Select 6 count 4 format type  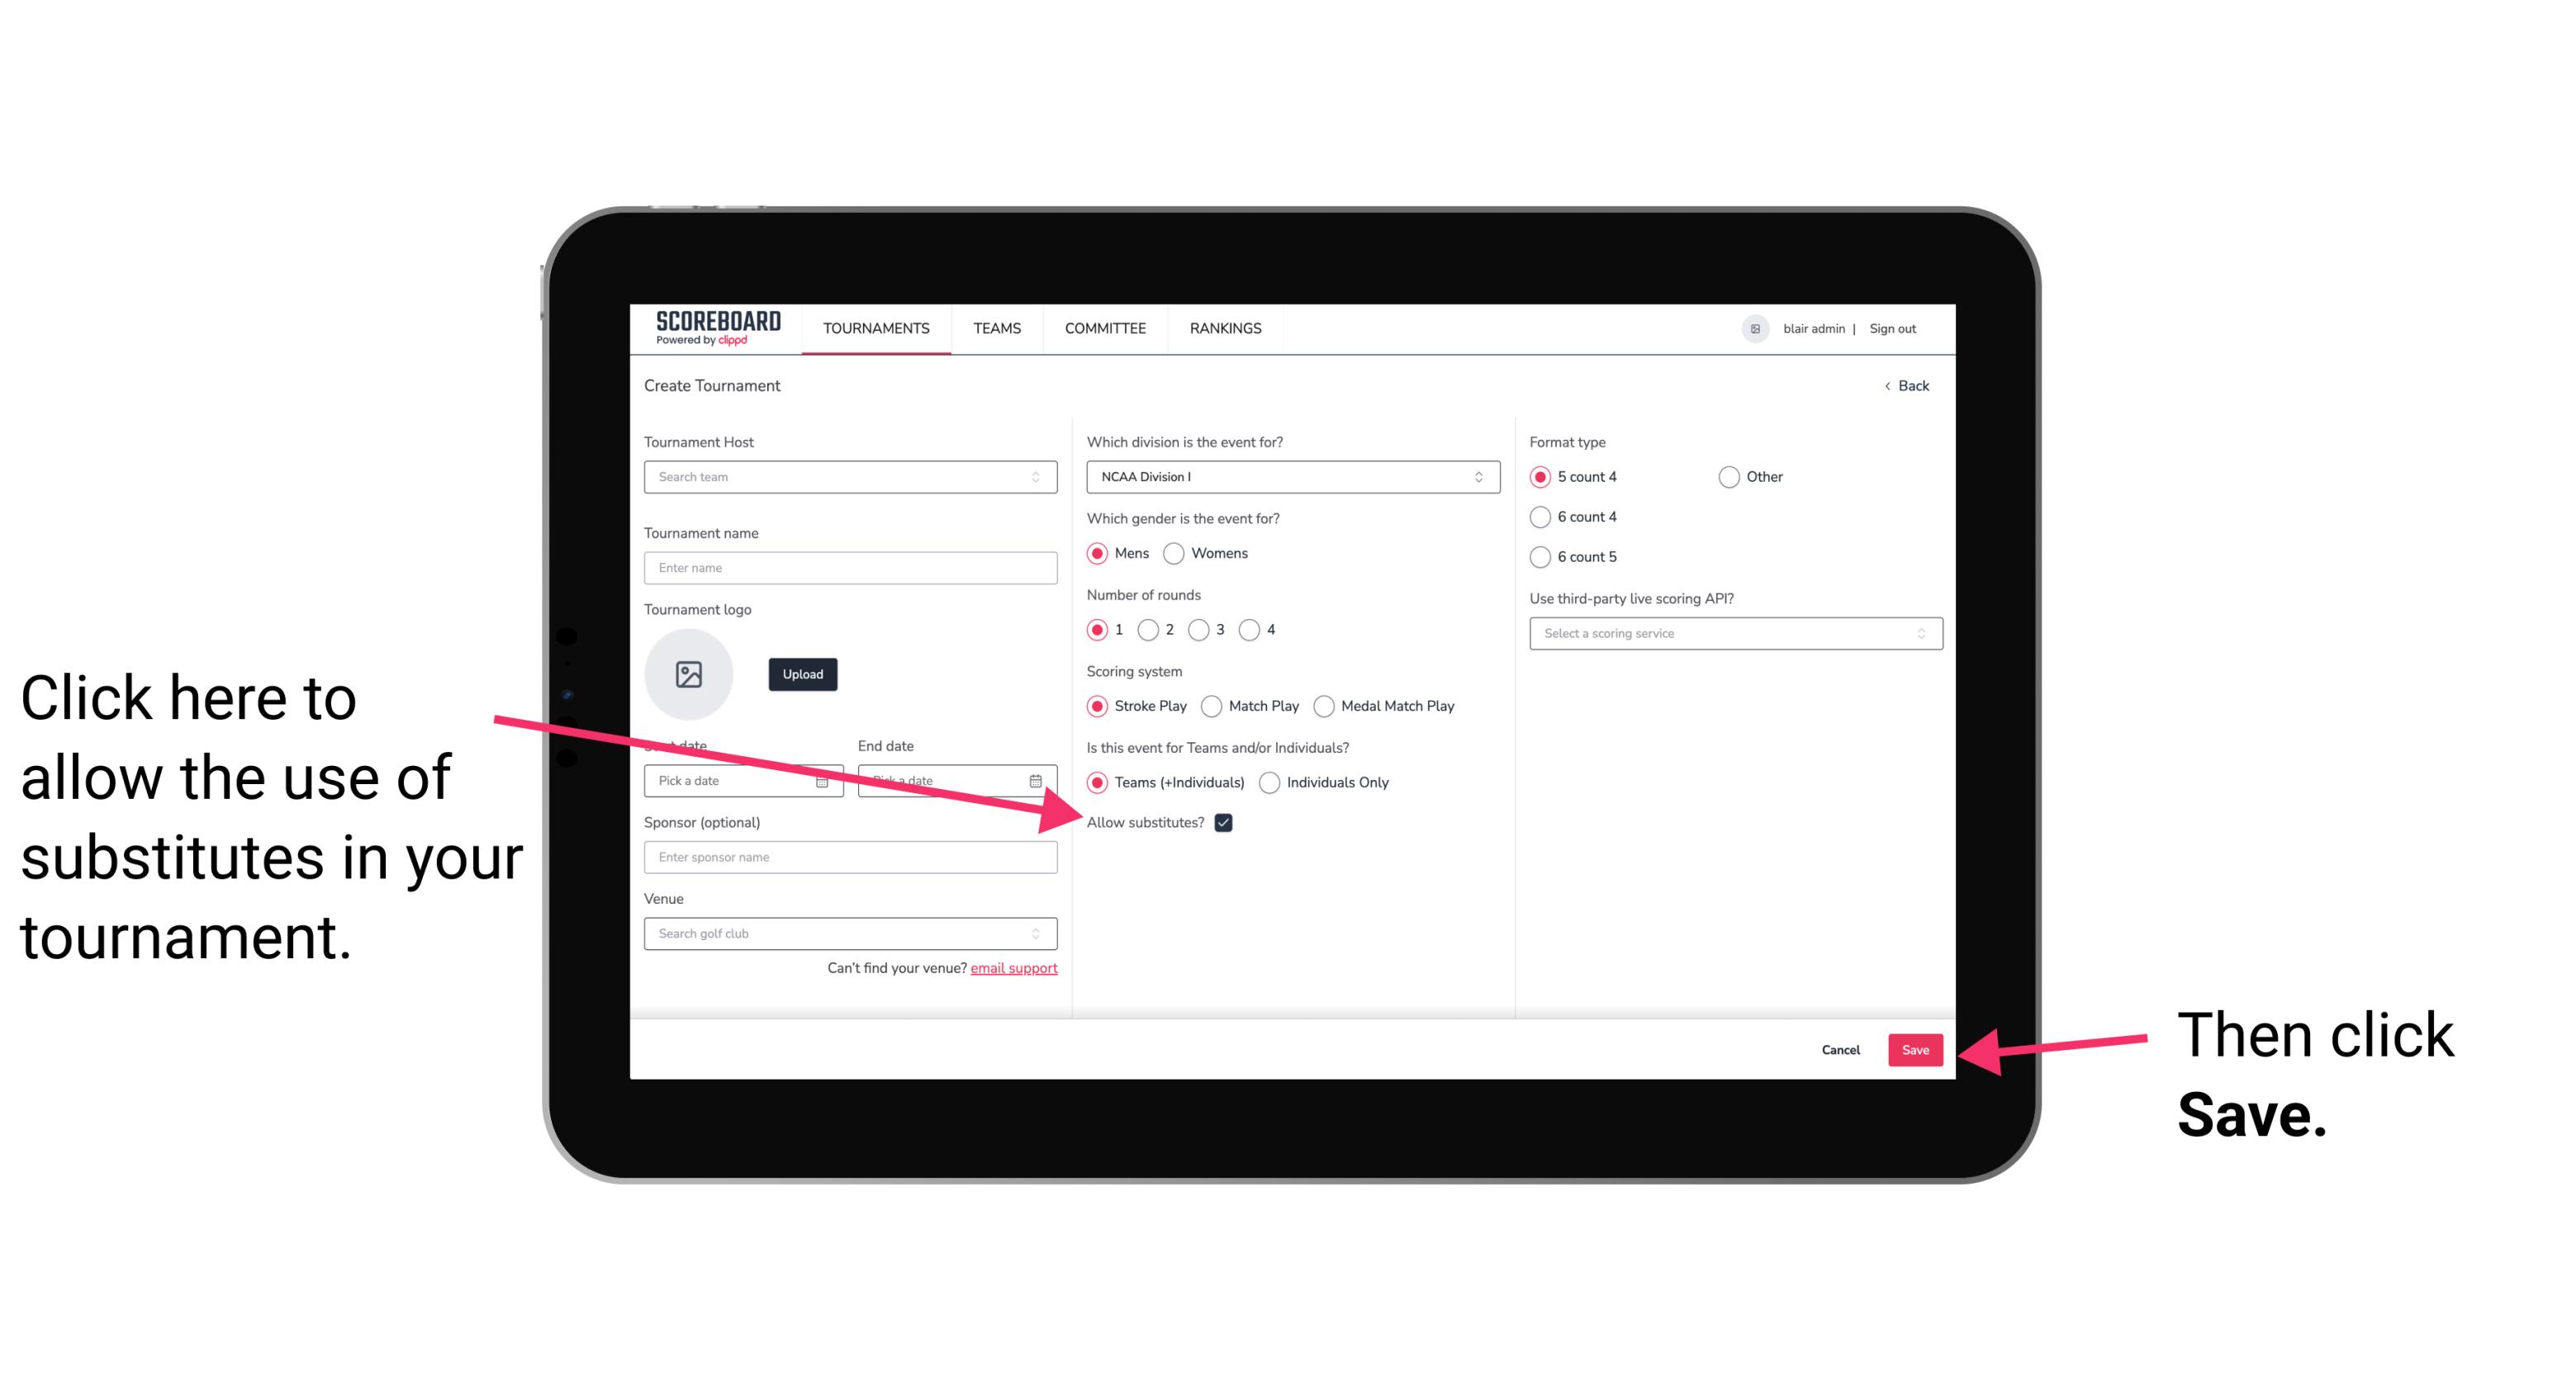point(1539,518)
